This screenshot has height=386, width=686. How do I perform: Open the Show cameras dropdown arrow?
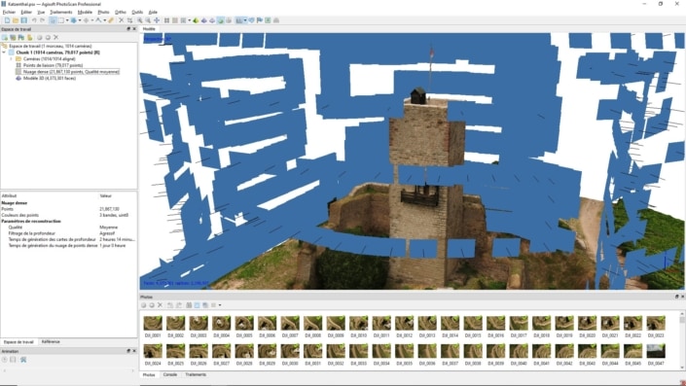coord(245,20)
